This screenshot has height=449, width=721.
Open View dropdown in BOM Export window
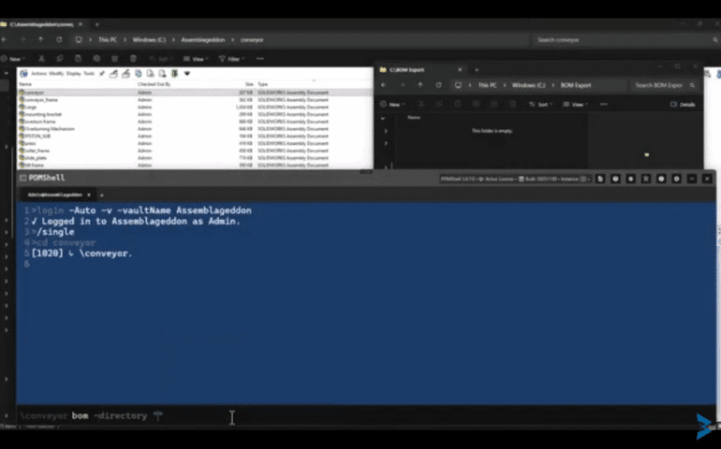(575, 105)
